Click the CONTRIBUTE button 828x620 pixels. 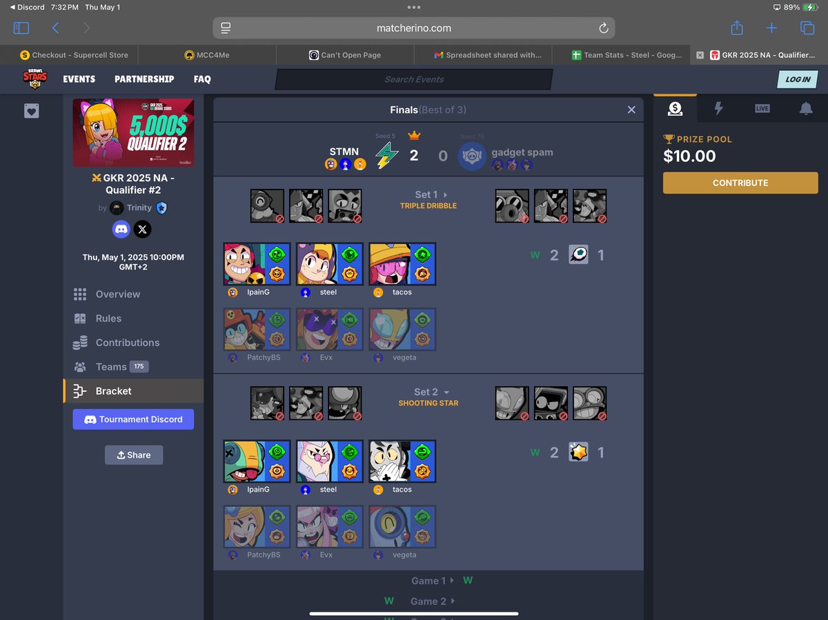coord(740,183)
